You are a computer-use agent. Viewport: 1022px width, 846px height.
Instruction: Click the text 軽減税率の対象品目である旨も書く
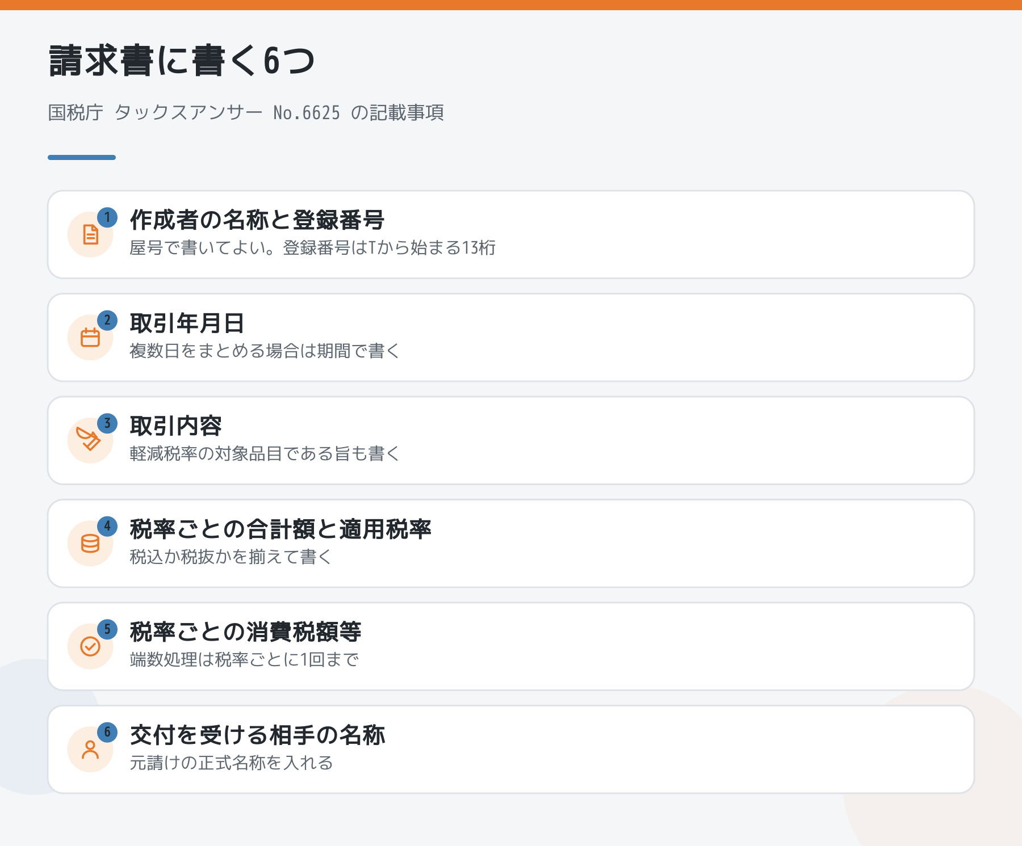(x=265, y=454)
